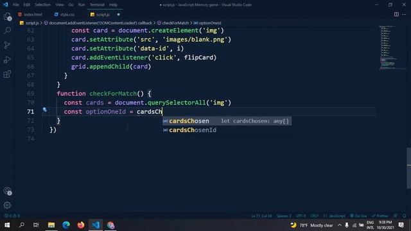Accept the cardsChosen autocomplete suggestion

click(227, 121)
